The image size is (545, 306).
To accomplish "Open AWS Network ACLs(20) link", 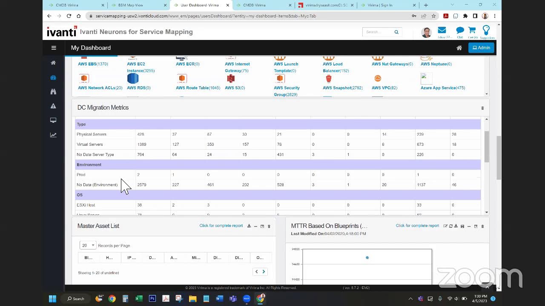I will coord(100,88).
